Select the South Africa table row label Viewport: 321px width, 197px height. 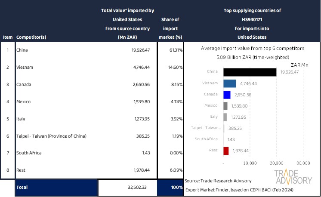[x=29, y=153]
